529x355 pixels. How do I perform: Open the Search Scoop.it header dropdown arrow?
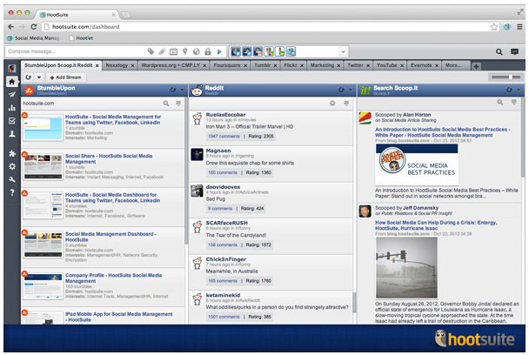(x=519, y=90)
